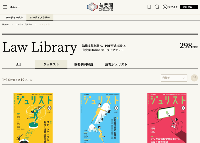Open the search magnifier icon

click(157, 7)
